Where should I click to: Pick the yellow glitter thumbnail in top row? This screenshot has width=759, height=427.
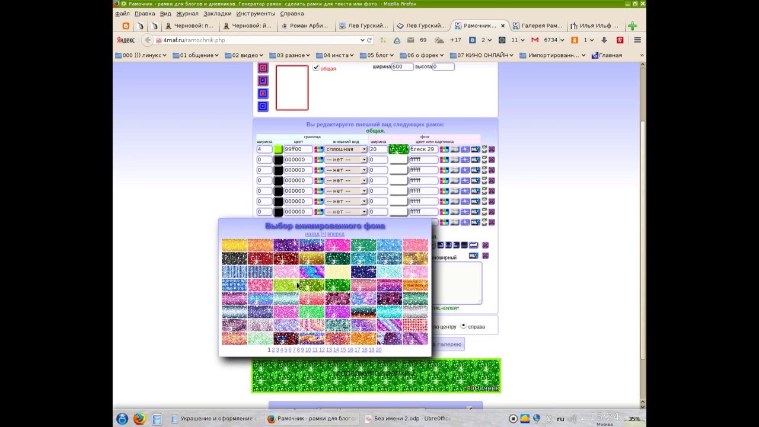pyautogui.click(x=234, y=245)
